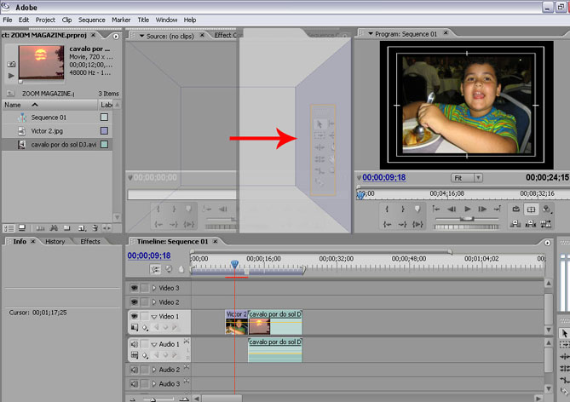Select the Selection tool in Tools panel

coord(564,333)
